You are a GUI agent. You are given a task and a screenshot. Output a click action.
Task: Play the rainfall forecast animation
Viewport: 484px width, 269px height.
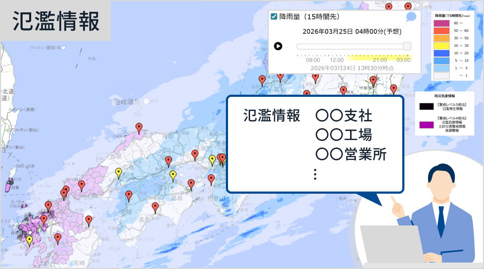pos(278,46)
